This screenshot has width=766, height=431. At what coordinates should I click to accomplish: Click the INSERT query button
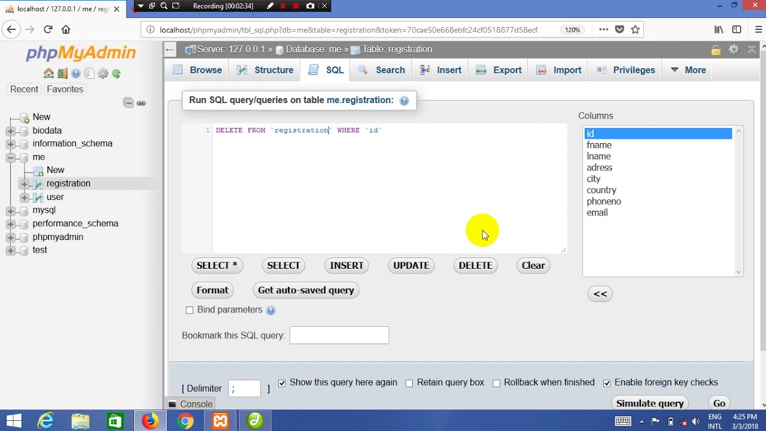[346, 266]
